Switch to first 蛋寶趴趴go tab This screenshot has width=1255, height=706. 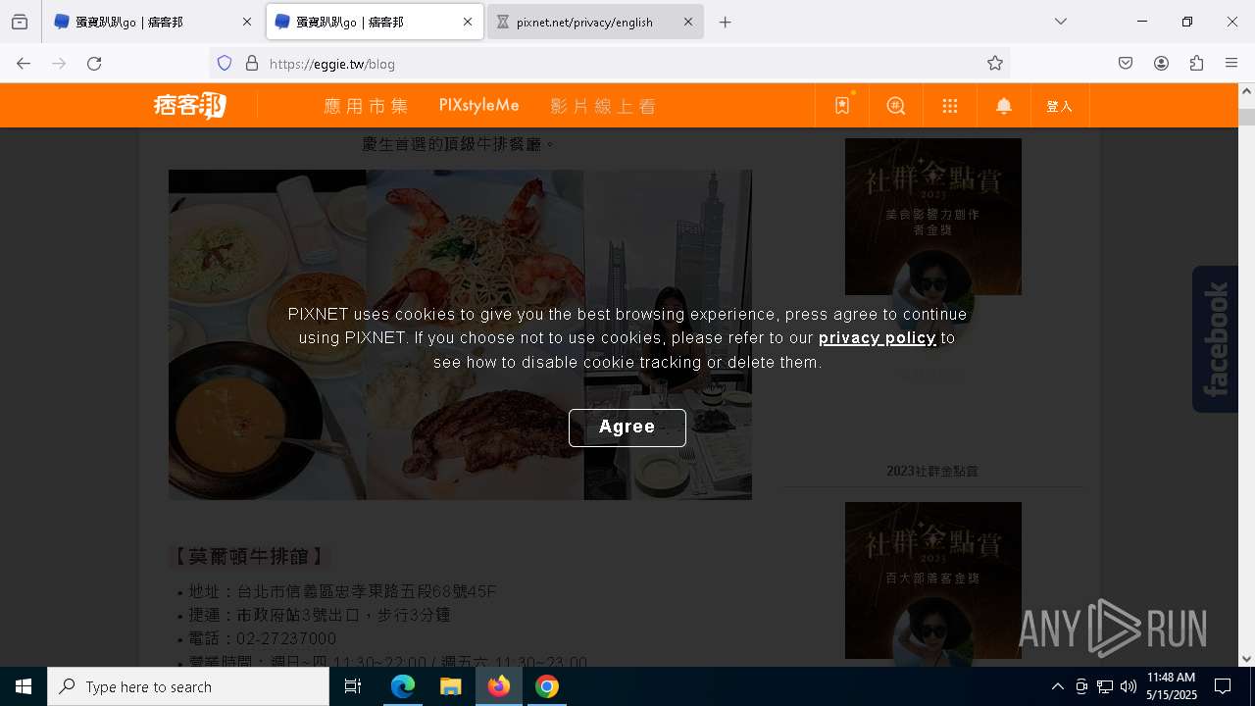pos(152,22)
